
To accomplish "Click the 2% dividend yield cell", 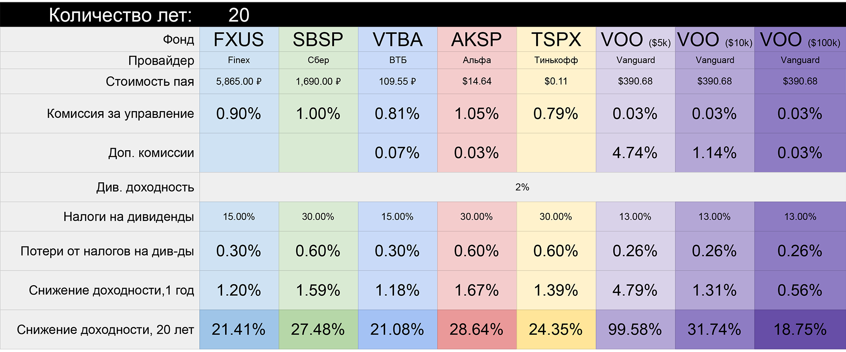I will (522, 187).
